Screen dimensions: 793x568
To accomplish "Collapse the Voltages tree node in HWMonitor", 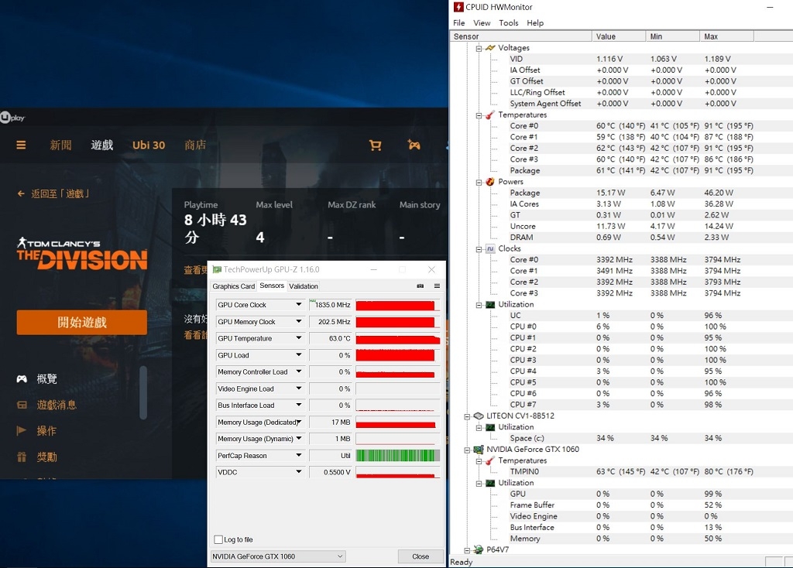I will [479, 48].
